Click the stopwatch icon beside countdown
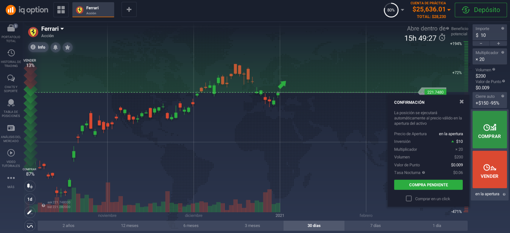 click(442, 38)
